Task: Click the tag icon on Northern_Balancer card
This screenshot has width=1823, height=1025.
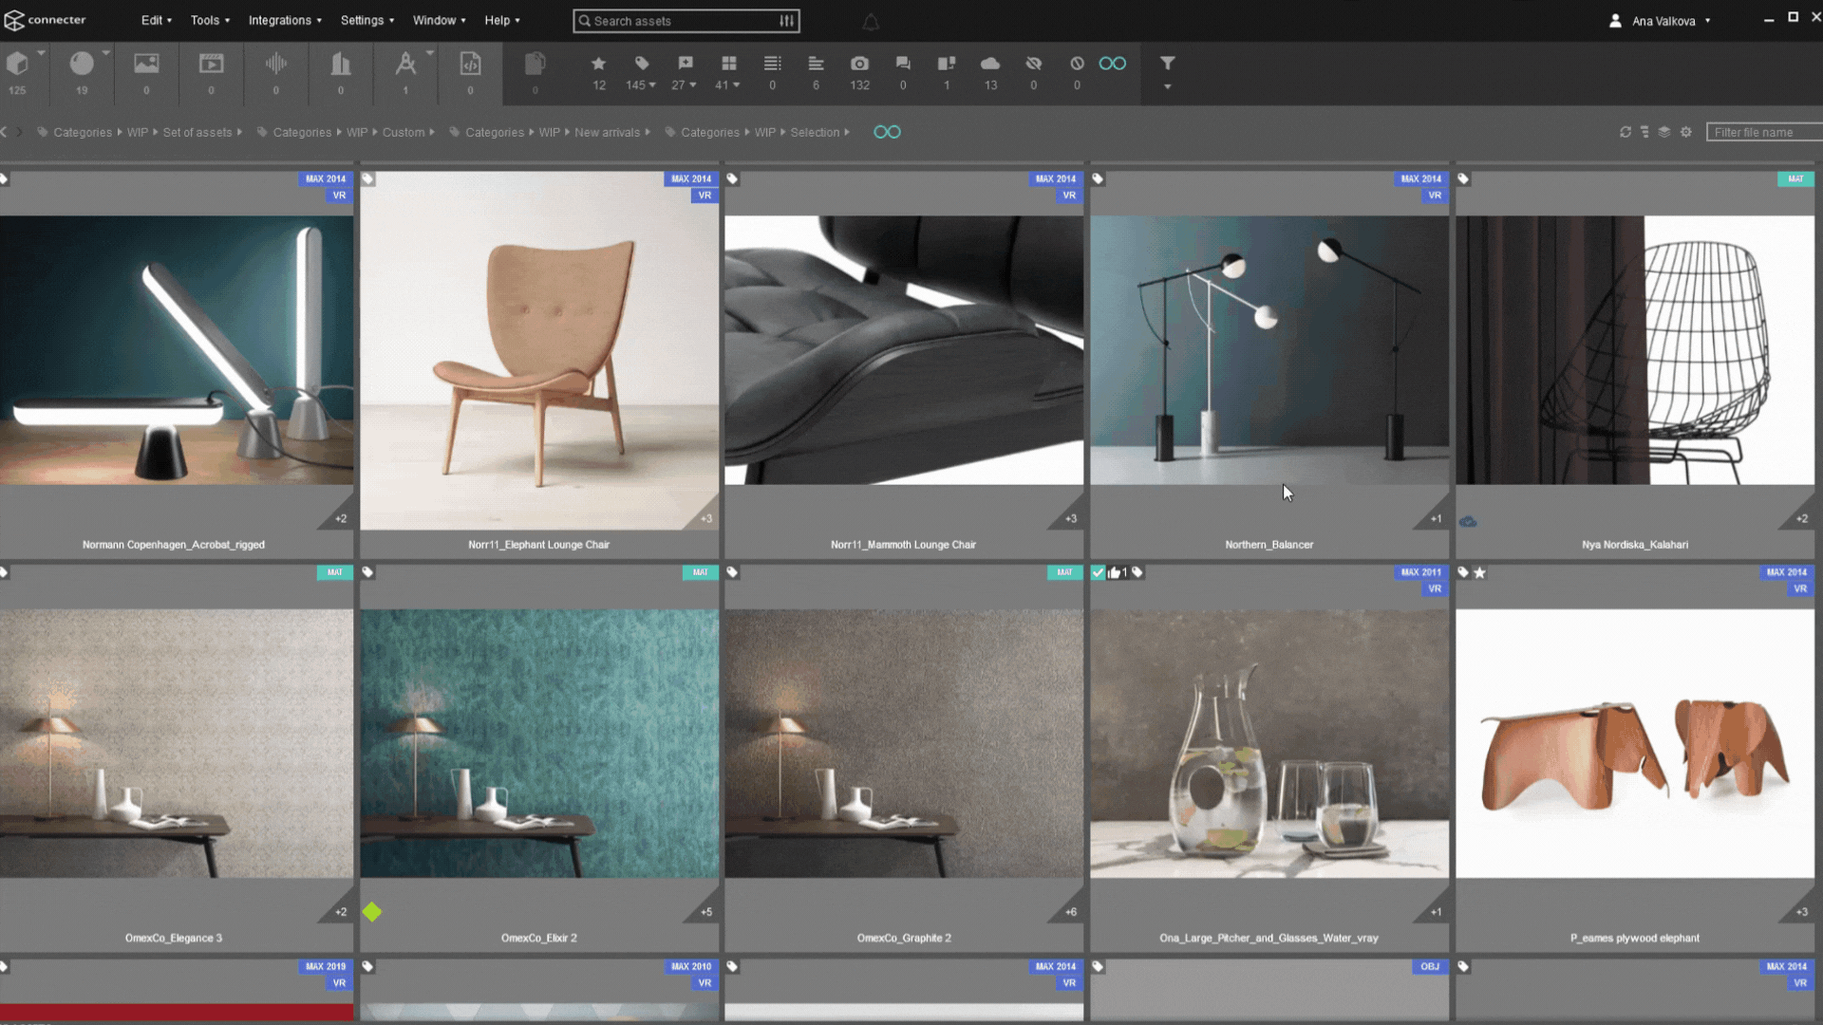Action: pos(1098,178)
